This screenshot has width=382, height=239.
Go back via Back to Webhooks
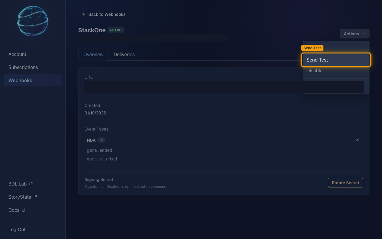pyautogui.click(x=104, y=14)
